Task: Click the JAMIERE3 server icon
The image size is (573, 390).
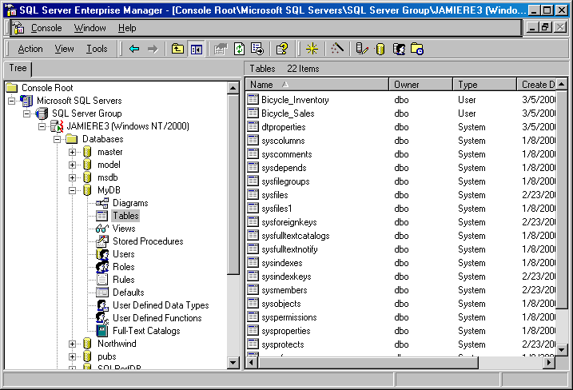Action: click(57, 126)
